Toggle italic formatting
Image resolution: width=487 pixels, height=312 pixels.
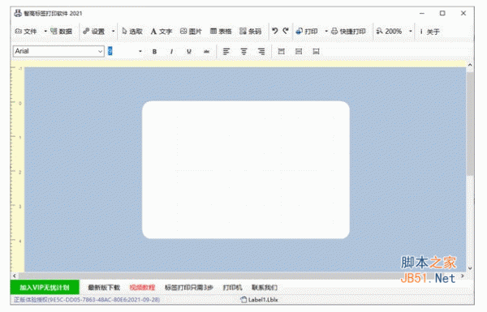[171, 52]
